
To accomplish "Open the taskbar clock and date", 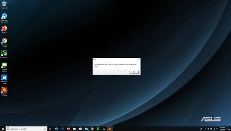I will pyautogui.click(x=222, y=129).
